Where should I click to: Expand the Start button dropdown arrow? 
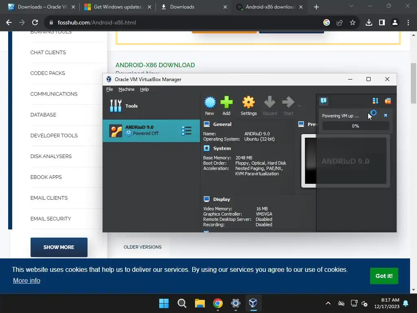pos(299,106)
